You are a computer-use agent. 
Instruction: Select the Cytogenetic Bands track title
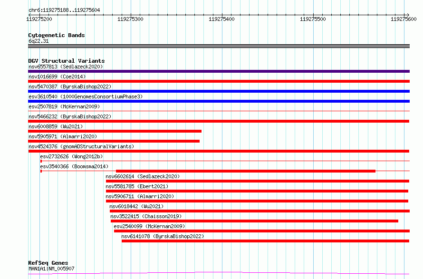(57, 35)
